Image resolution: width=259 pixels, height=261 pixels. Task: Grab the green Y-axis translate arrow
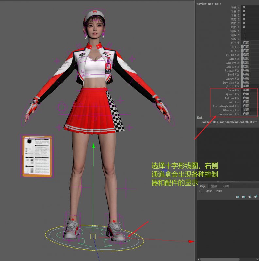pos(93,145)
